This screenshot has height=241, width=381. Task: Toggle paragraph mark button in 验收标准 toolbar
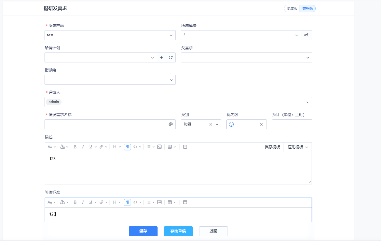[x=127, y=202]
